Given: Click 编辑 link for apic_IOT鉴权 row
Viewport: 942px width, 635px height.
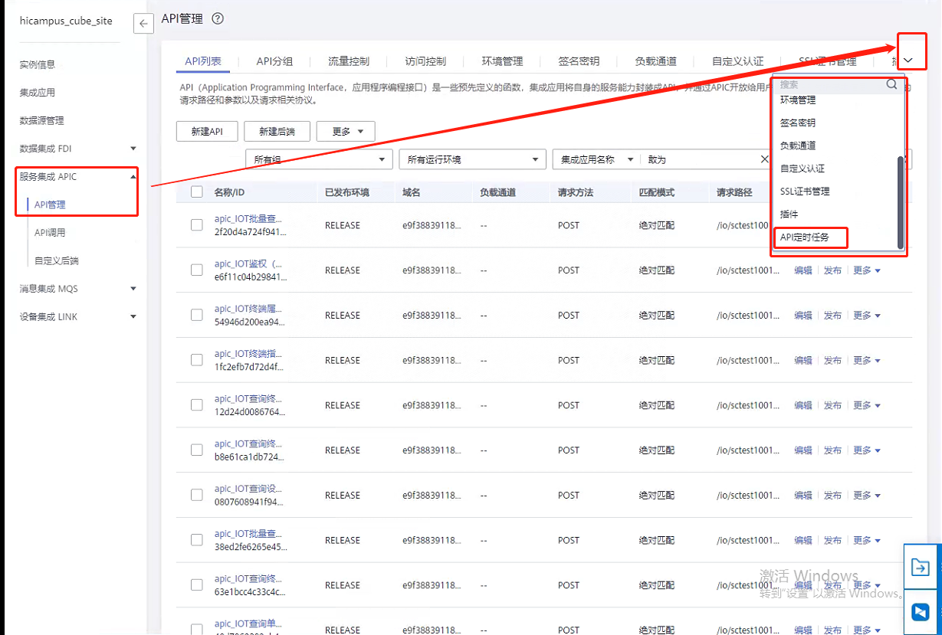Looking at the screenshot, I should tap(803, 270).
